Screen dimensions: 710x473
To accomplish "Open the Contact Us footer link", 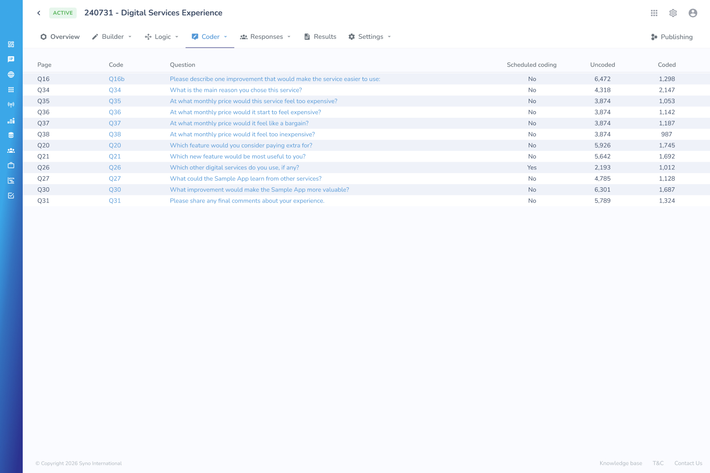I will [688, 464].
